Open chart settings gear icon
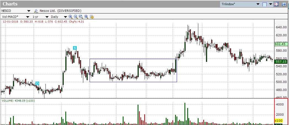 pos(92,17)
